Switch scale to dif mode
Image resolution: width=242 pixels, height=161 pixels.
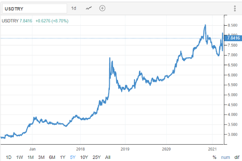point(237,157)
